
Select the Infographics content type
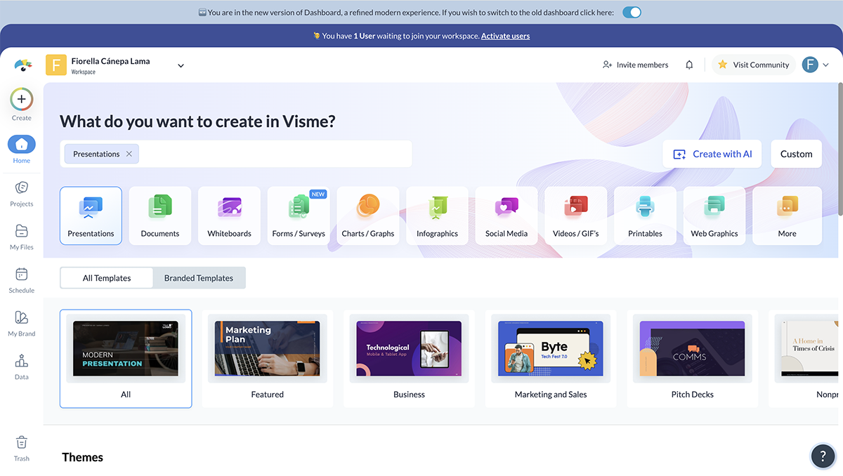tap(437, 216)
